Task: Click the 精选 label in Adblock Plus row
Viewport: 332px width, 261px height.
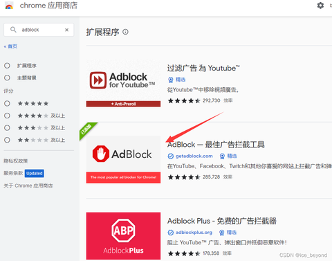Action: click(232, 233)
